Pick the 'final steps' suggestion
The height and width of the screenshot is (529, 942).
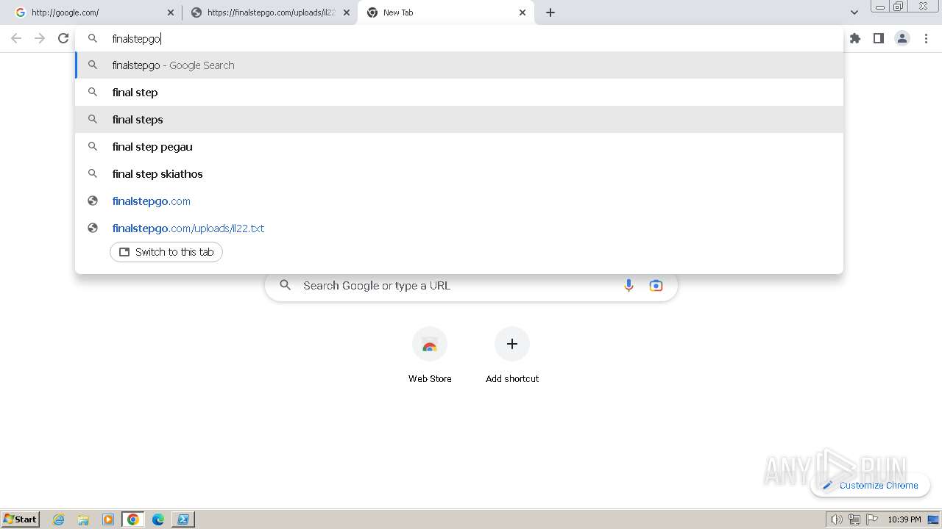(x=459, y=120)
